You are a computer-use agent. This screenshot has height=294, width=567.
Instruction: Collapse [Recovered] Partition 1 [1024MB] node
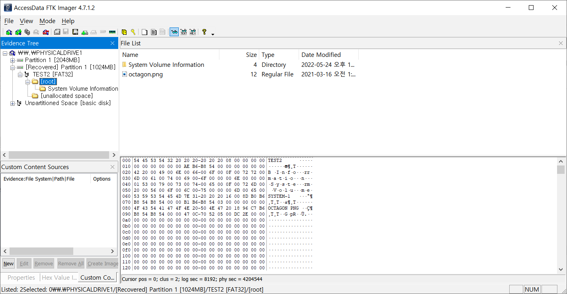pyautogui.click(x=12, y=67)
